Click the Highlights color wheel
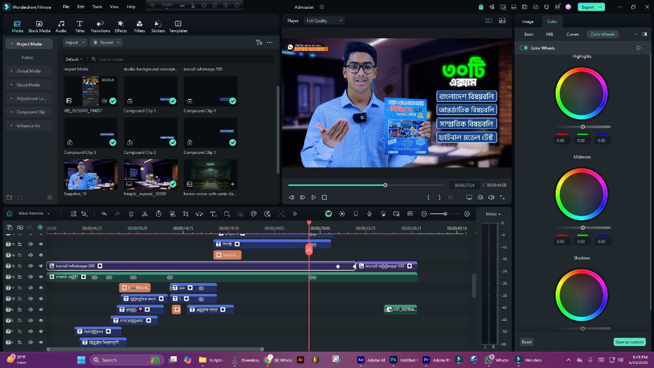Screen dimensions: 654x368 [581, 94]
